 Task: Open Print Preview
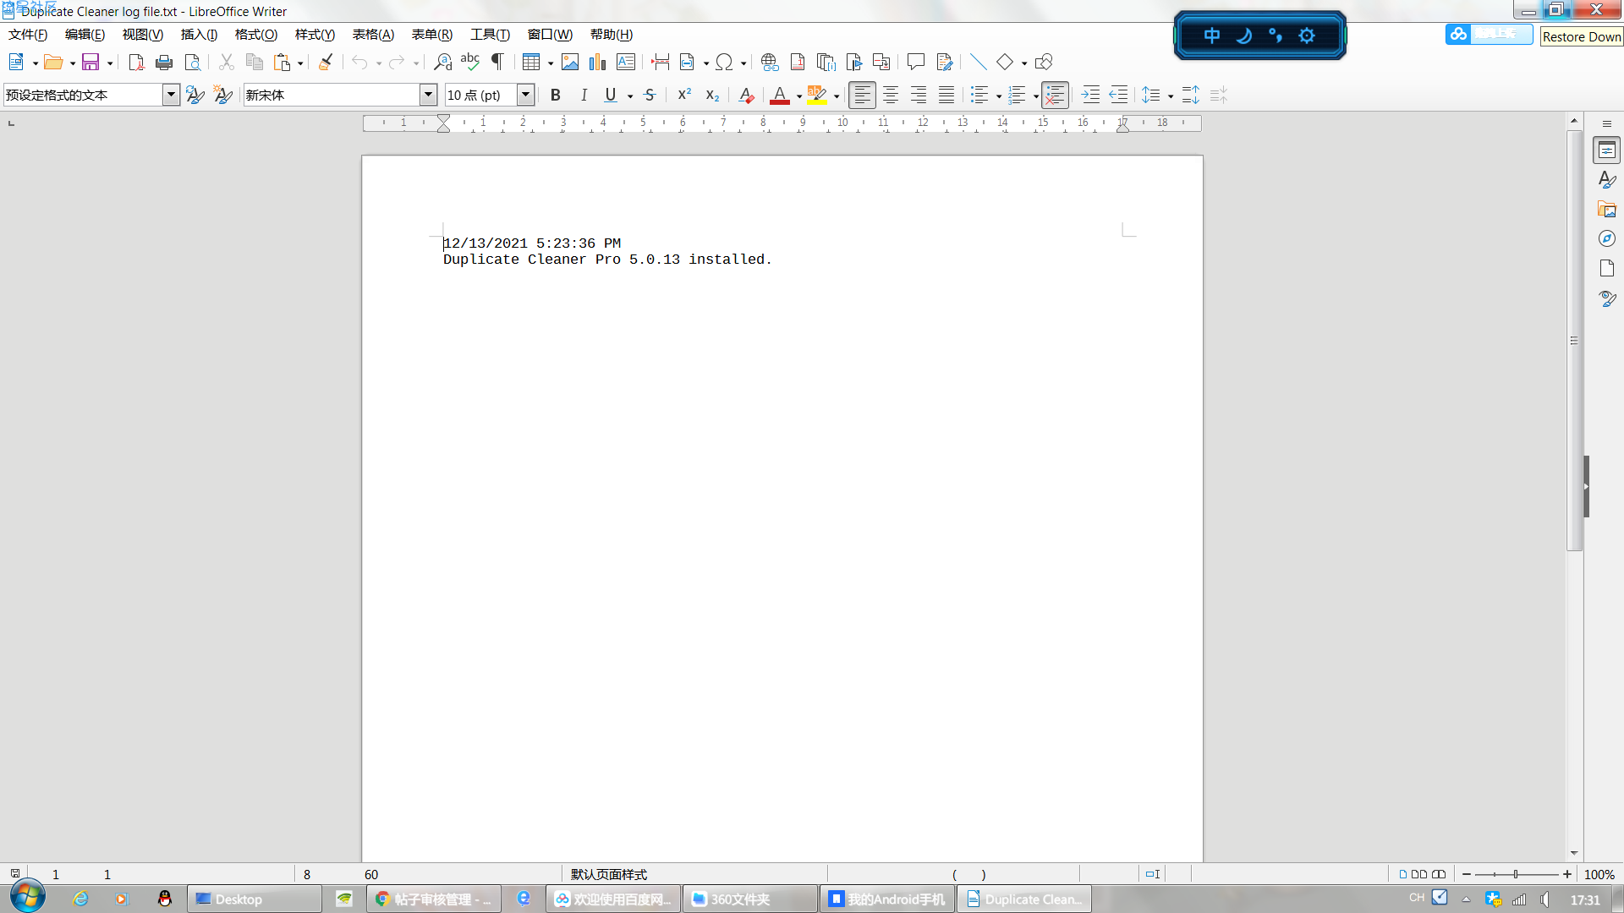[193, 62]
